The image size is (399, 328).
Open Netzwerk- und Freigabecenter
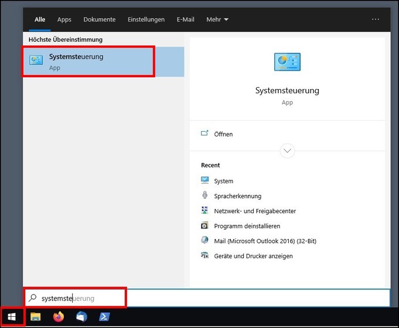point(254,211)
